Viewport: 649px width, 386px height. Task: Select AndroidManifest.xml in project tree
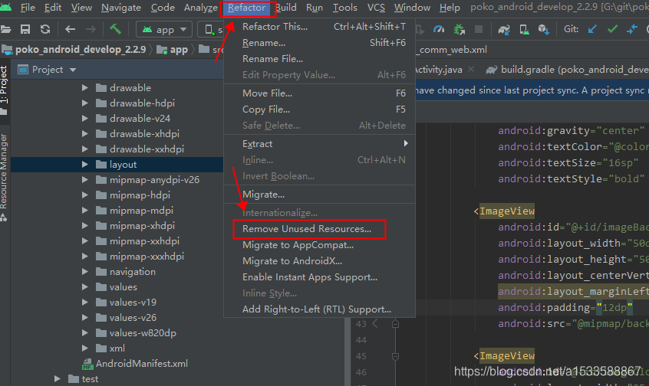[x=135, y=364]
